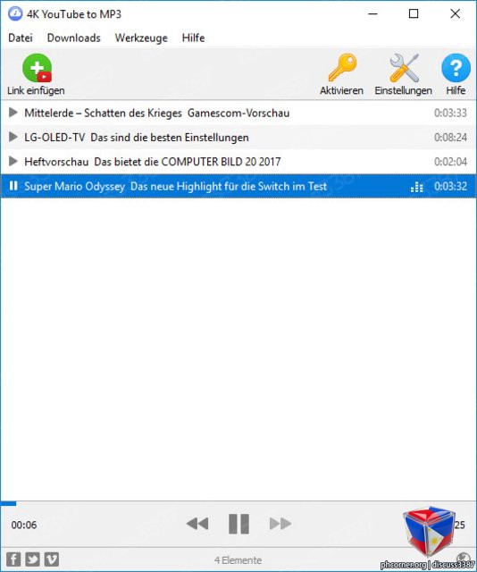Open the Facebook icon in the footer
The height and width of the screenshot is (572, 477).
click(x=13, y=559)
